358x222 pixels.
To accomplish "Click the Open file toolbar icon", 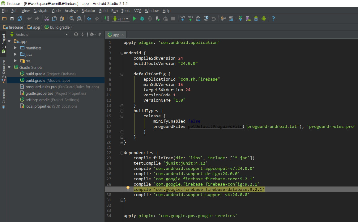I will pos(4,19).
